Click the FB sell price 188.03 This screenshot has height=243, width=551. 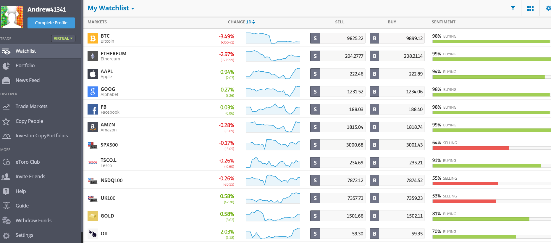[x=356, y=109]
